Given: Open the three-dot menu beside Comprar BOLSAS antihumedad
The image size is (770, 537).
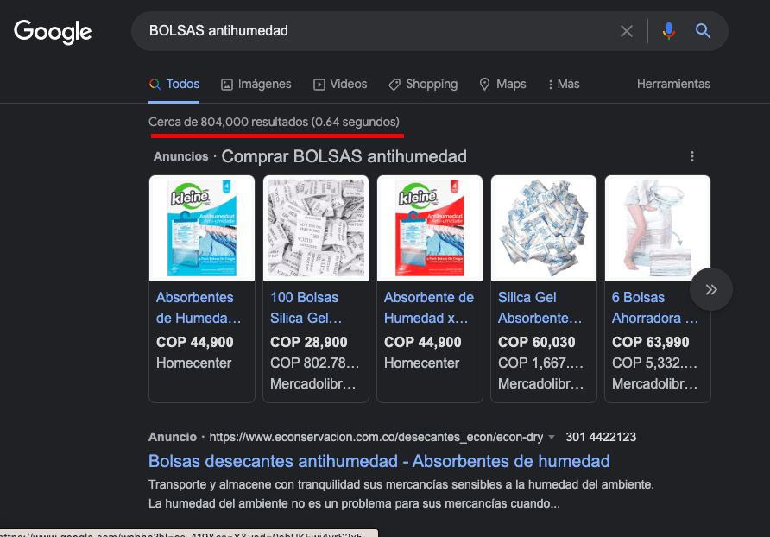Looking at the screenshot, I should 692,156.
